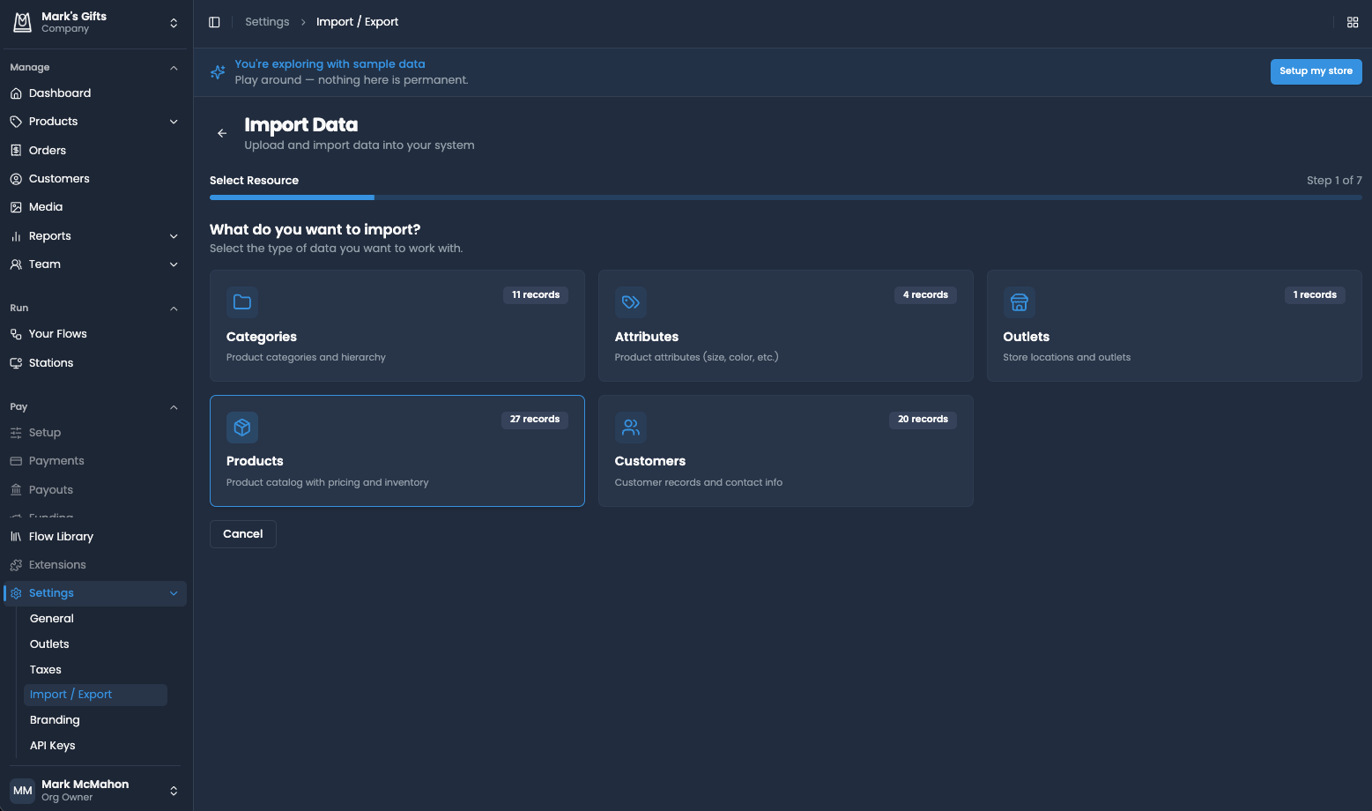Click Customers card title text
Viewport: 1372px width, 811px height.
coord(650,462)
